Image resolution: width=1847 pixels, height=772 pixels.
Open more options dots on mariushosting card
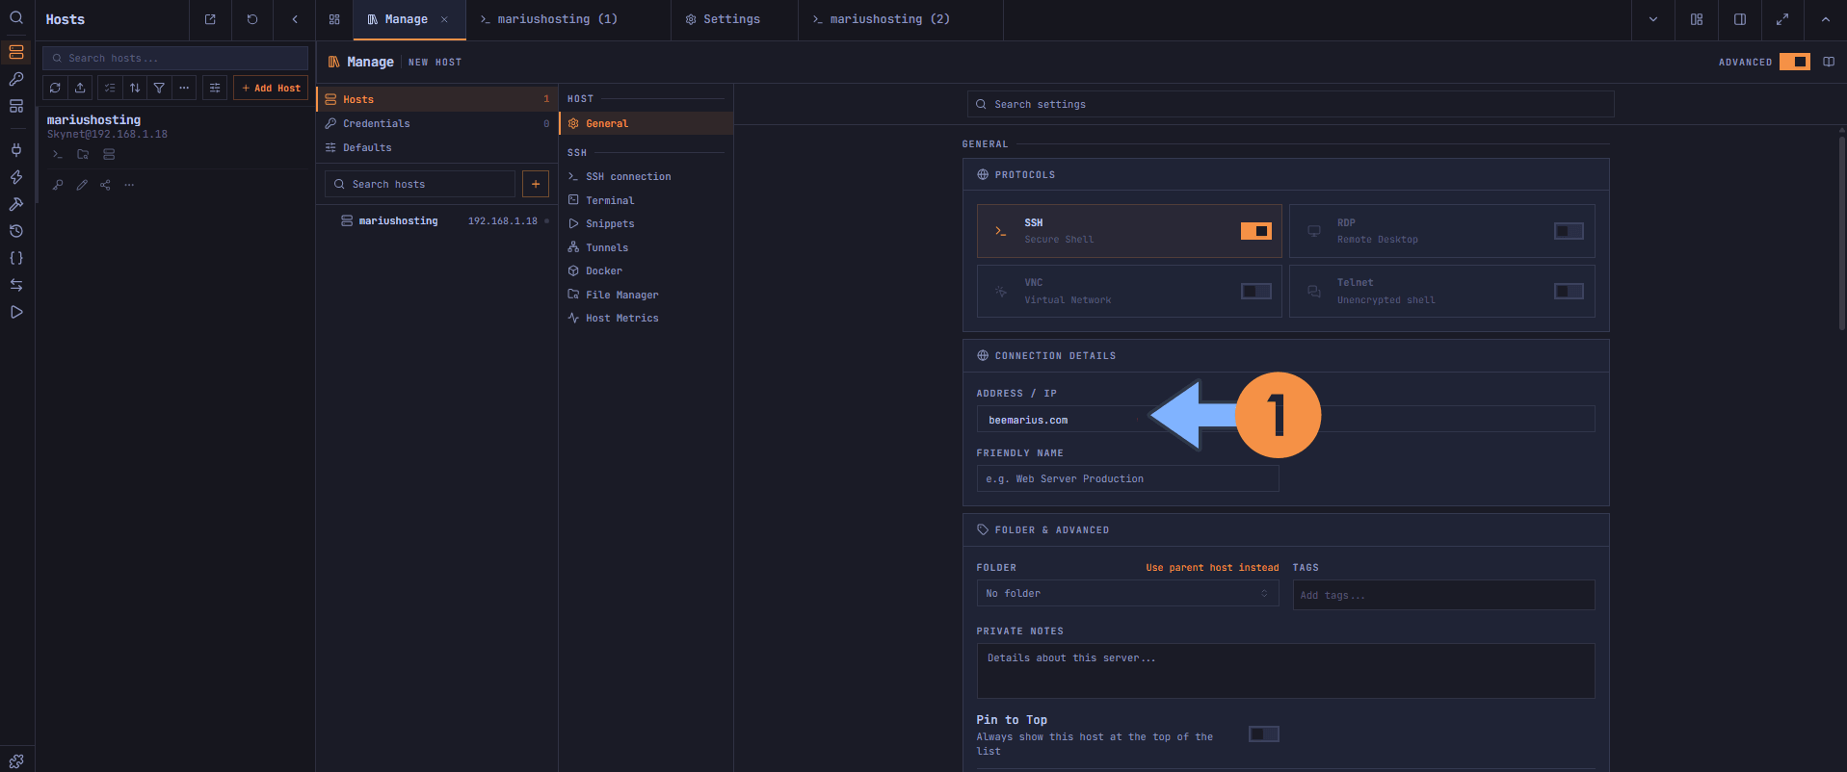(x=129, y=185)
